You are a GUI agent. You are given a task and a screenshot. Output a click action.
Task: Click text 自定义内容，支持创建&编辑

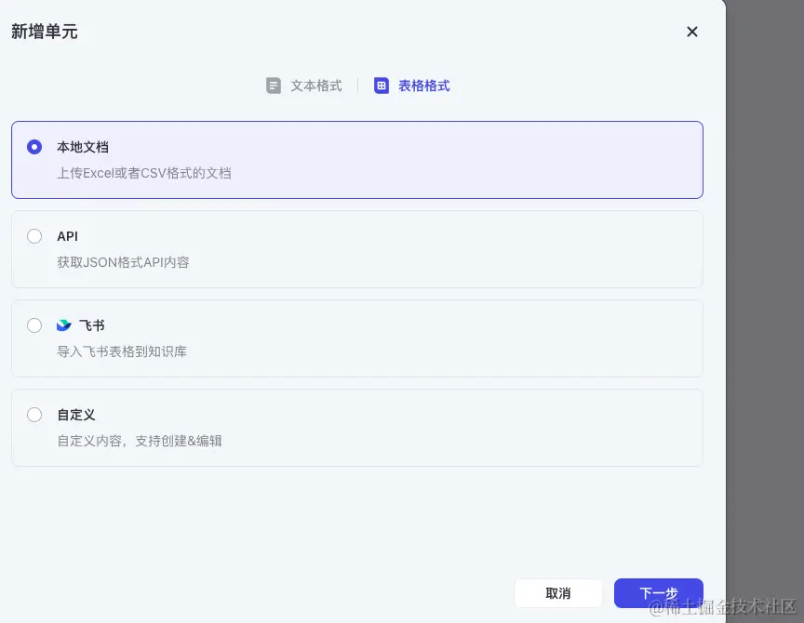140,441
